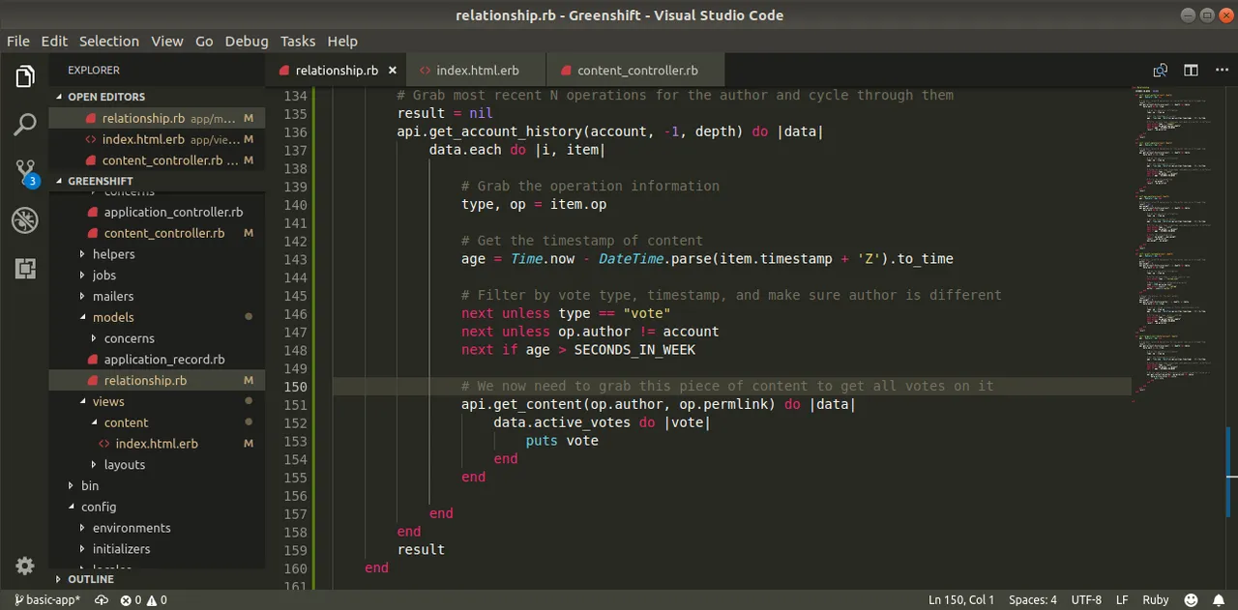
Task: Split the editor to the right
Action: [1191, 71]
